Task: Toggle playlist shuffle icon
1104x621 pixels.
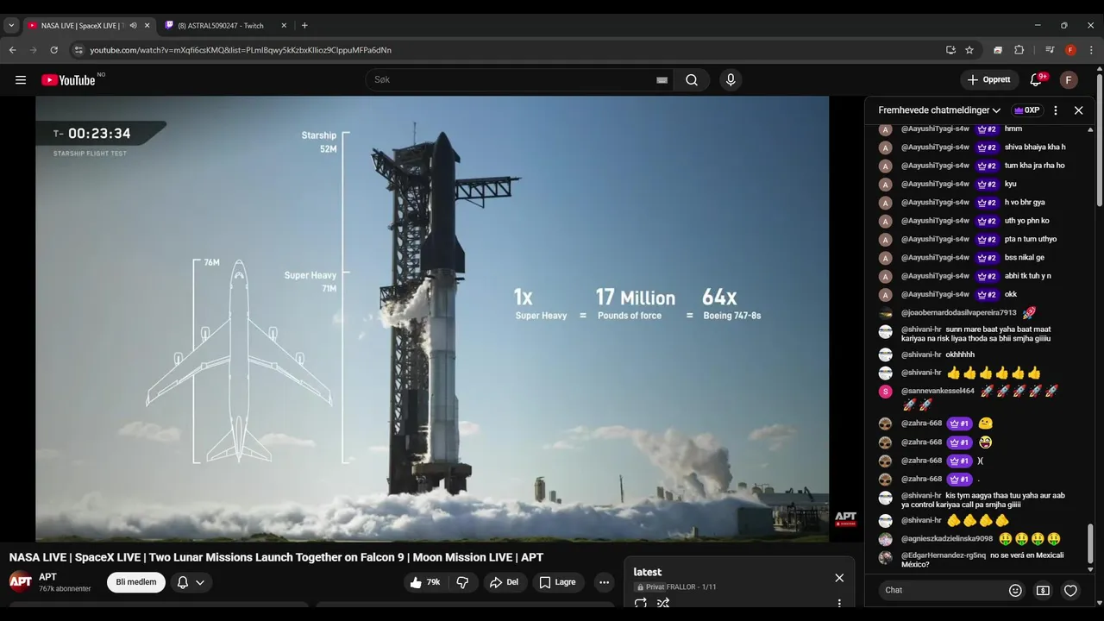Action: click(x=663, y=604)
